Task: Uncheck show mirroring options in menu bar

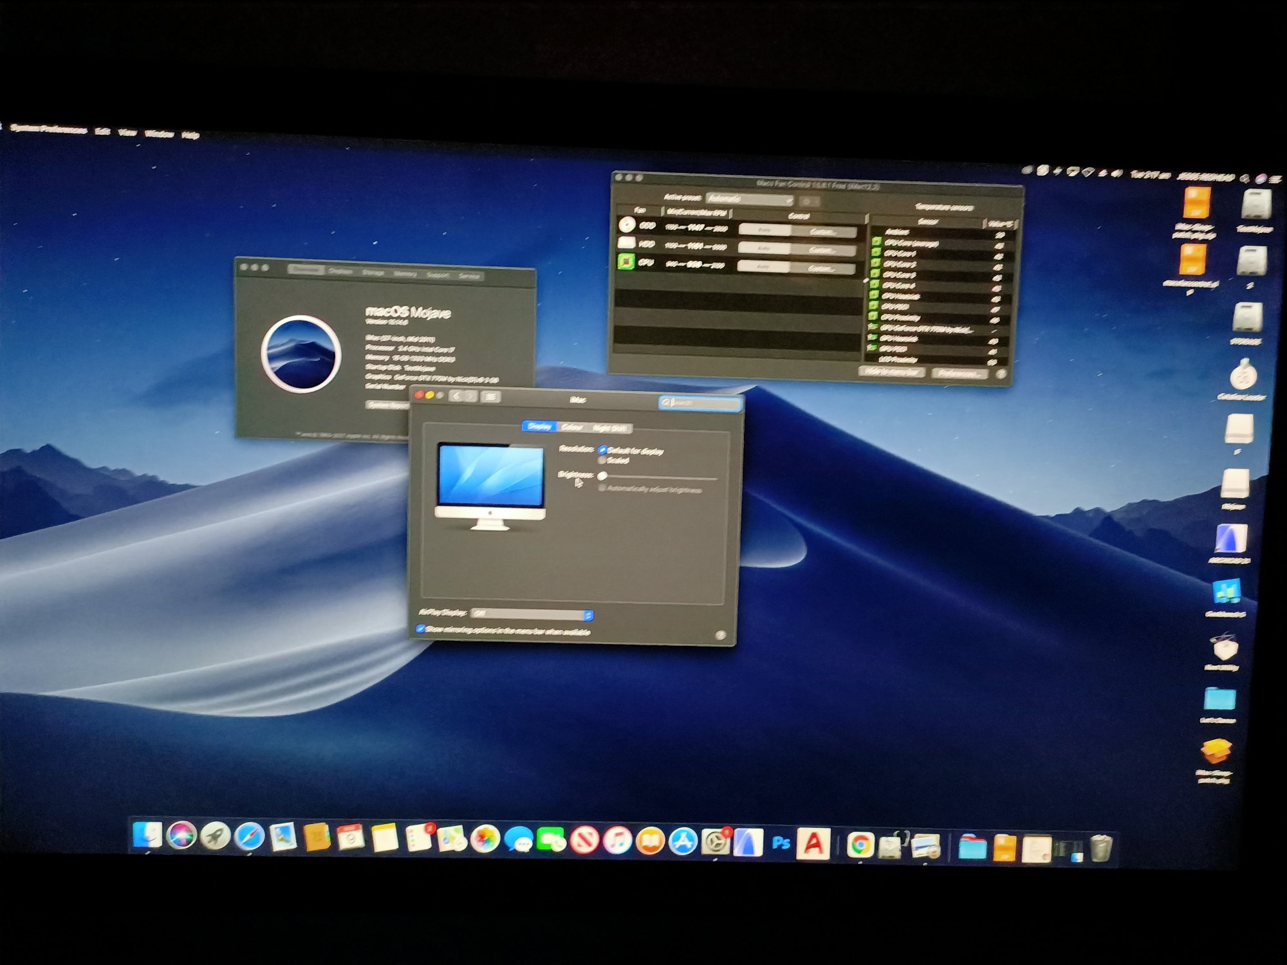Action: click(420, 629)
